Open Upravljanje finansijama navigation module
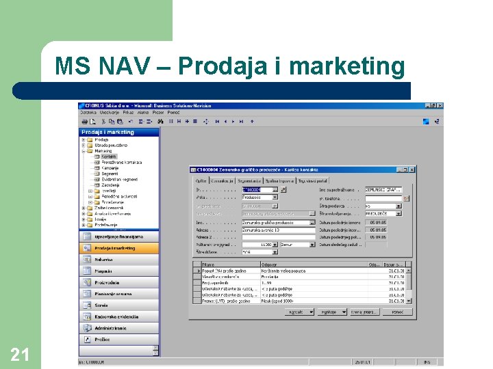 [x=119, y=236]
